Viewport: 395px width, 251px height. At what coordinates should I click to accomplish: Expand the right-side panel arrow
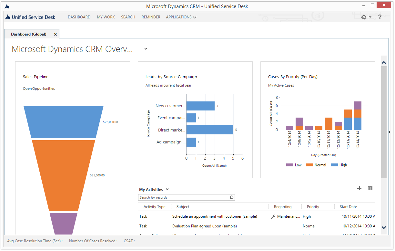pos(390,132)
